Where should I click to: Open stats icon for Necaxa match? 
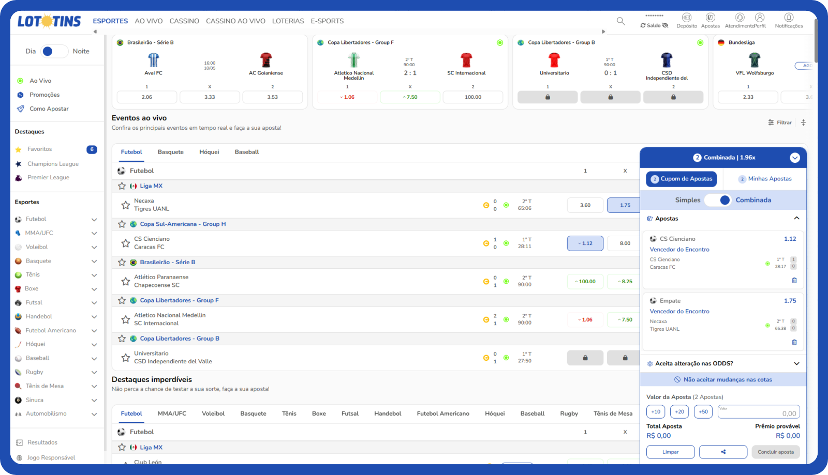click(486, 205)
